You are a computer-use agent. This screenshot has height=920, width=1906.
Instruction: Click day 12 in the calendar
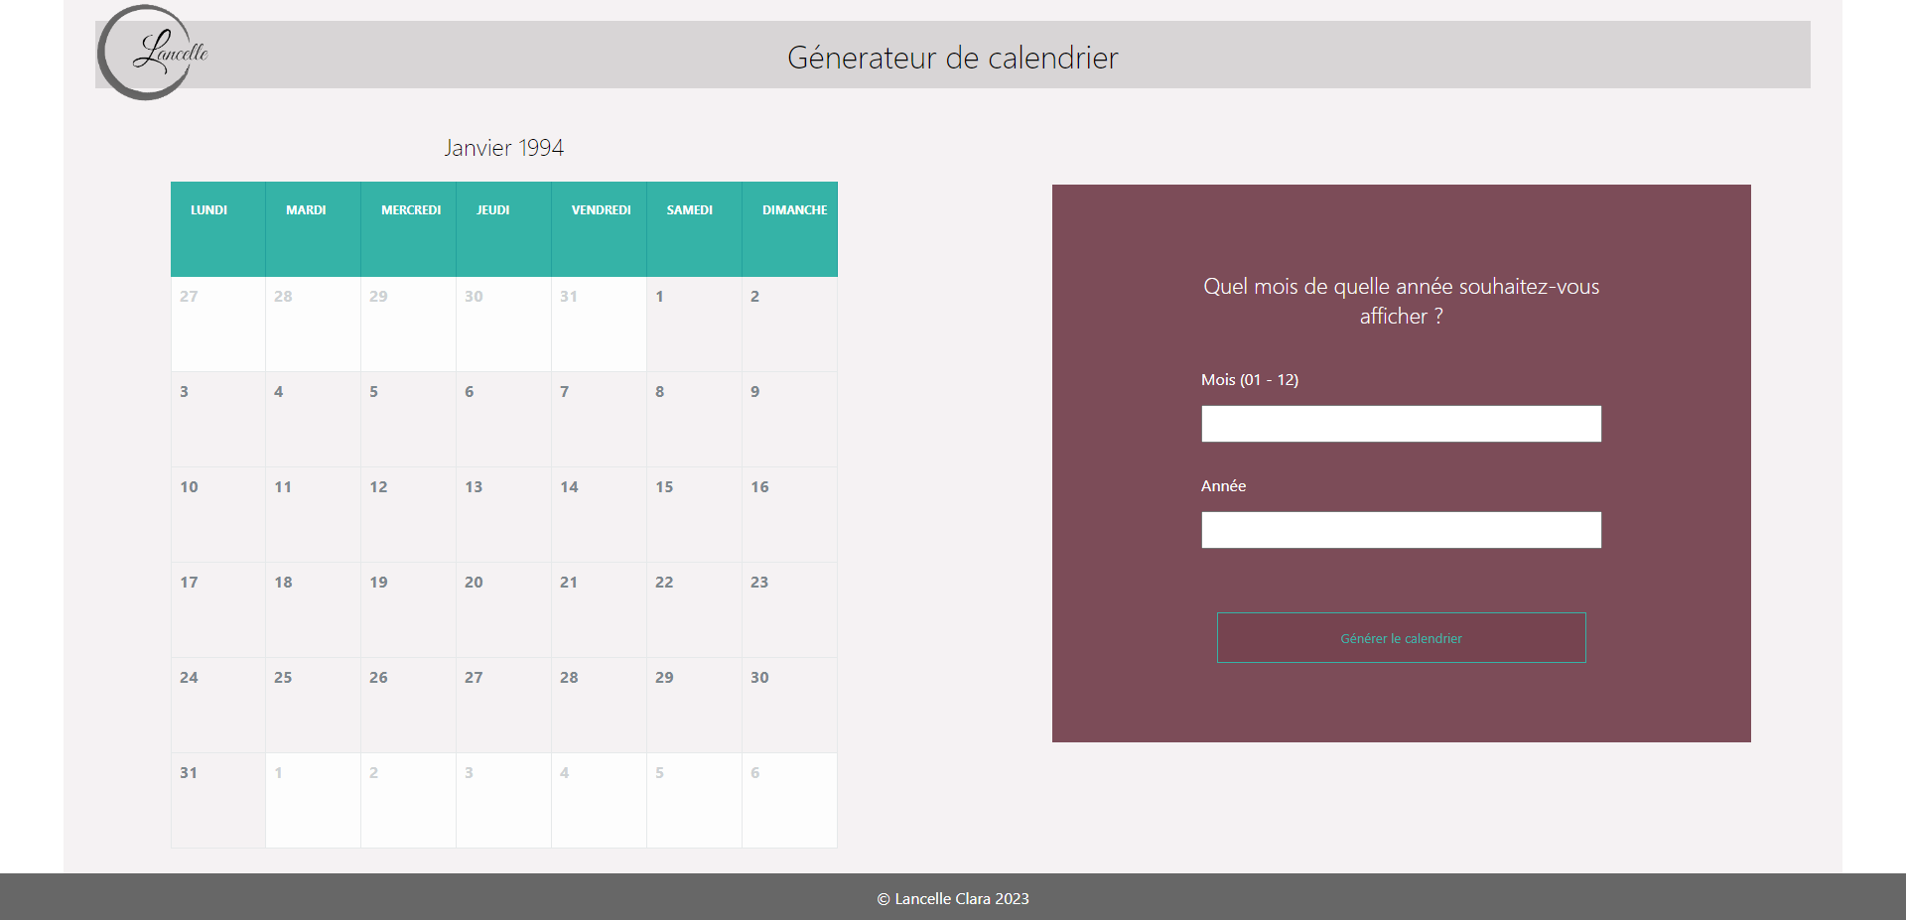pyautogui.click(x=408, y=515)
